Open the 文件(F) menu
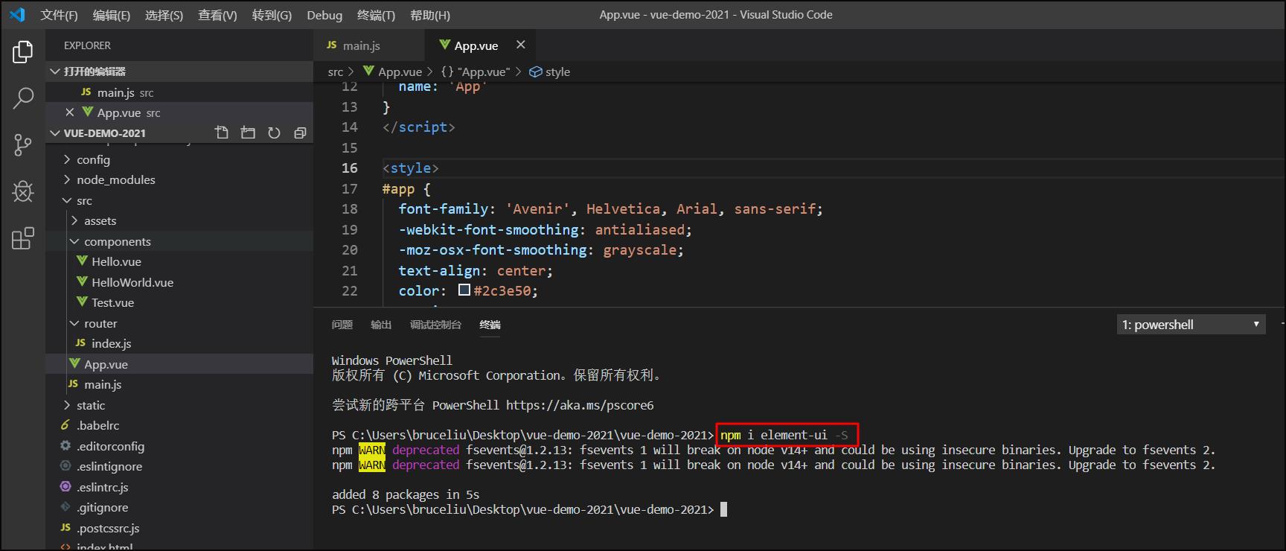This screenshot has width=1286, height=551. 59,15
